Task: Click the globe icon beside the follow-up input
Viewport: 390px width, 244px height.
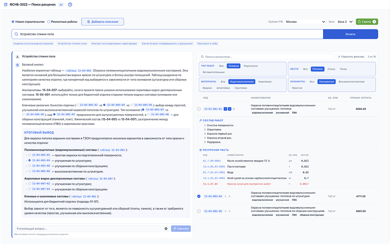Action: pos(166,228)
